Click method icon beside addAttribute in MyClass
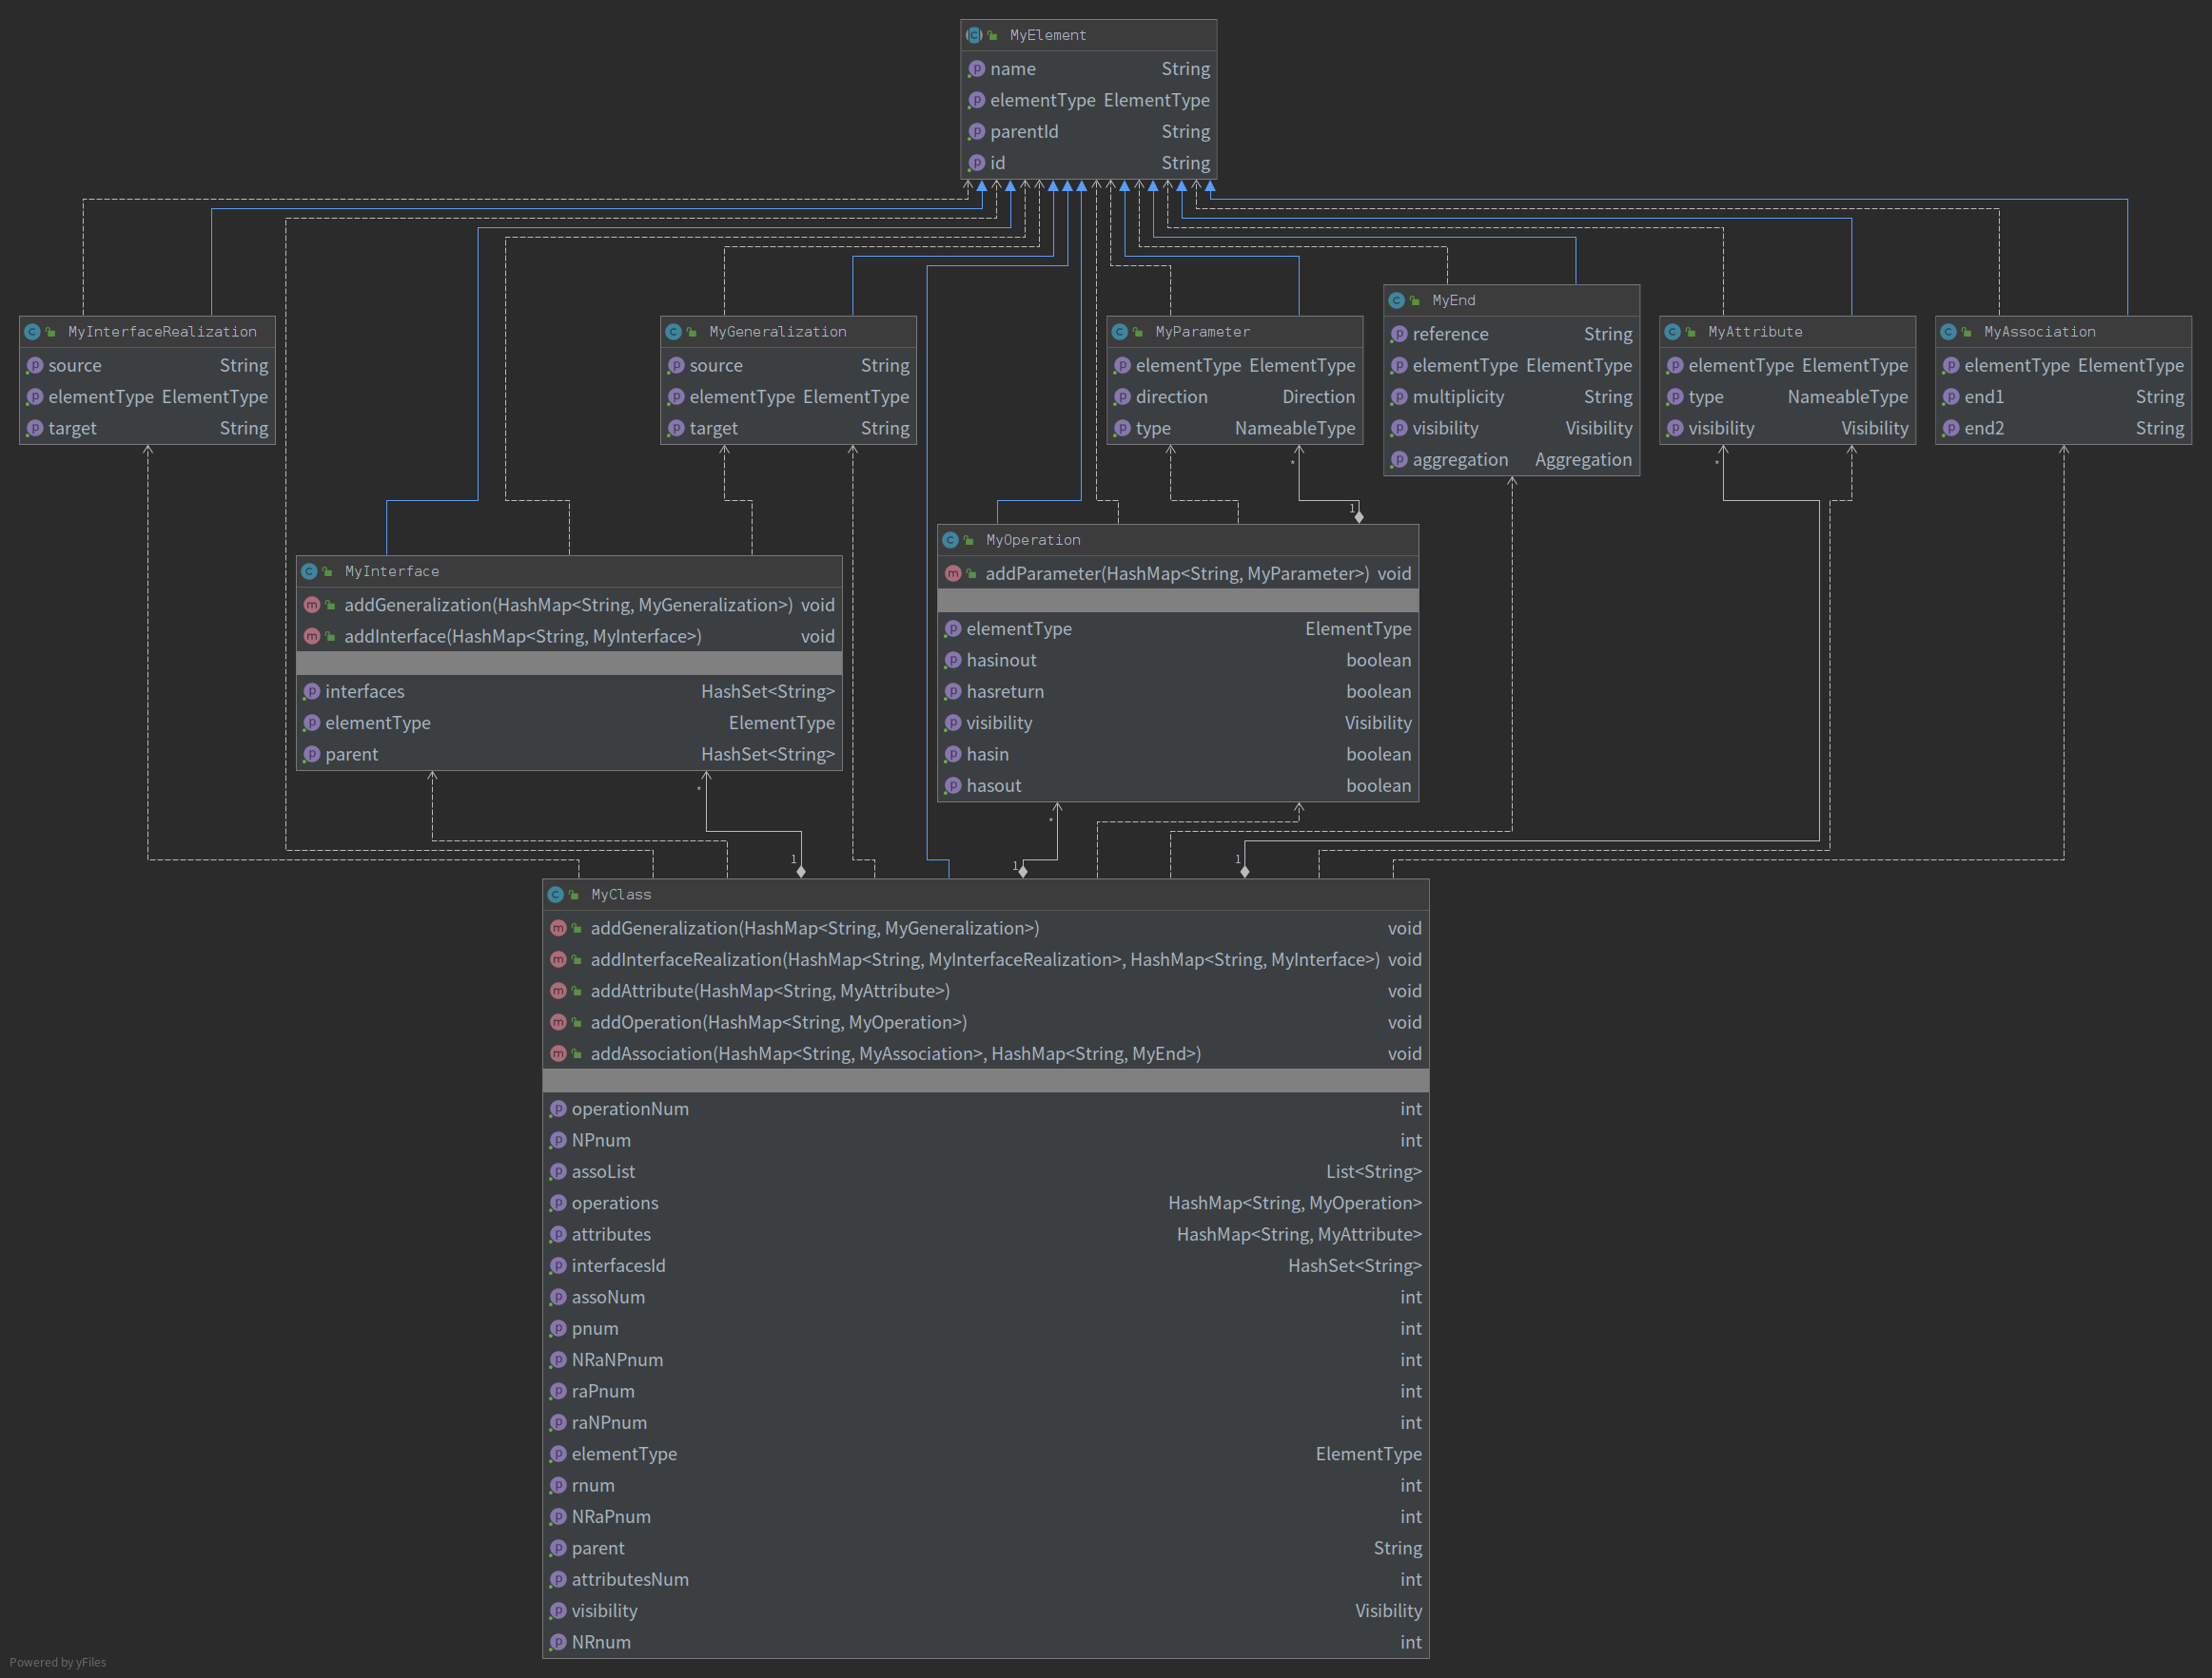 click(558, 991)
